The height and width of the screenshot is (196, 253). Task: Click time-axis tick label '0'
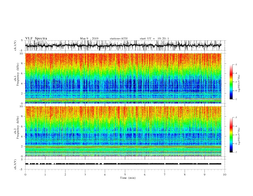click(x=25, y=175)
